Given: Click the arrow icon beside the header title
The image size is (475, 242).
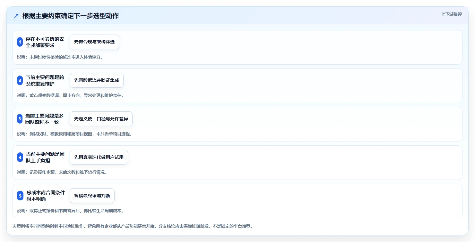Looking at the screenshot, I should pos(16,16).
